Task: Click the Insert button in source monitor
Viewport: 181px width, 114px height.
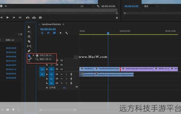Action: pos(28,17)
